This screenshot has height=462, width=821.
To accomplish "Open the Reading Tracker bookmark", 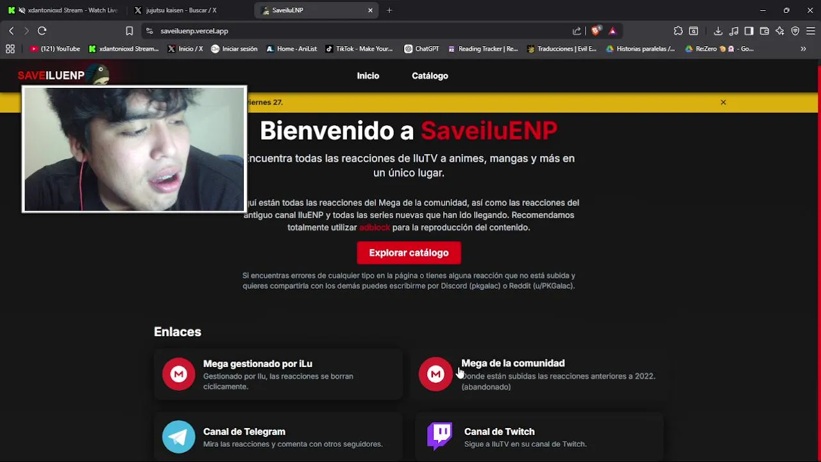I will (483, 49).
